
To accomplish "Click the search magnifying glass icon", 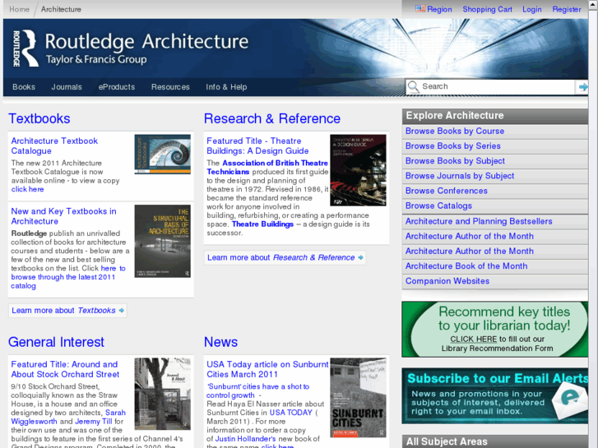I will tap(413, 86).
